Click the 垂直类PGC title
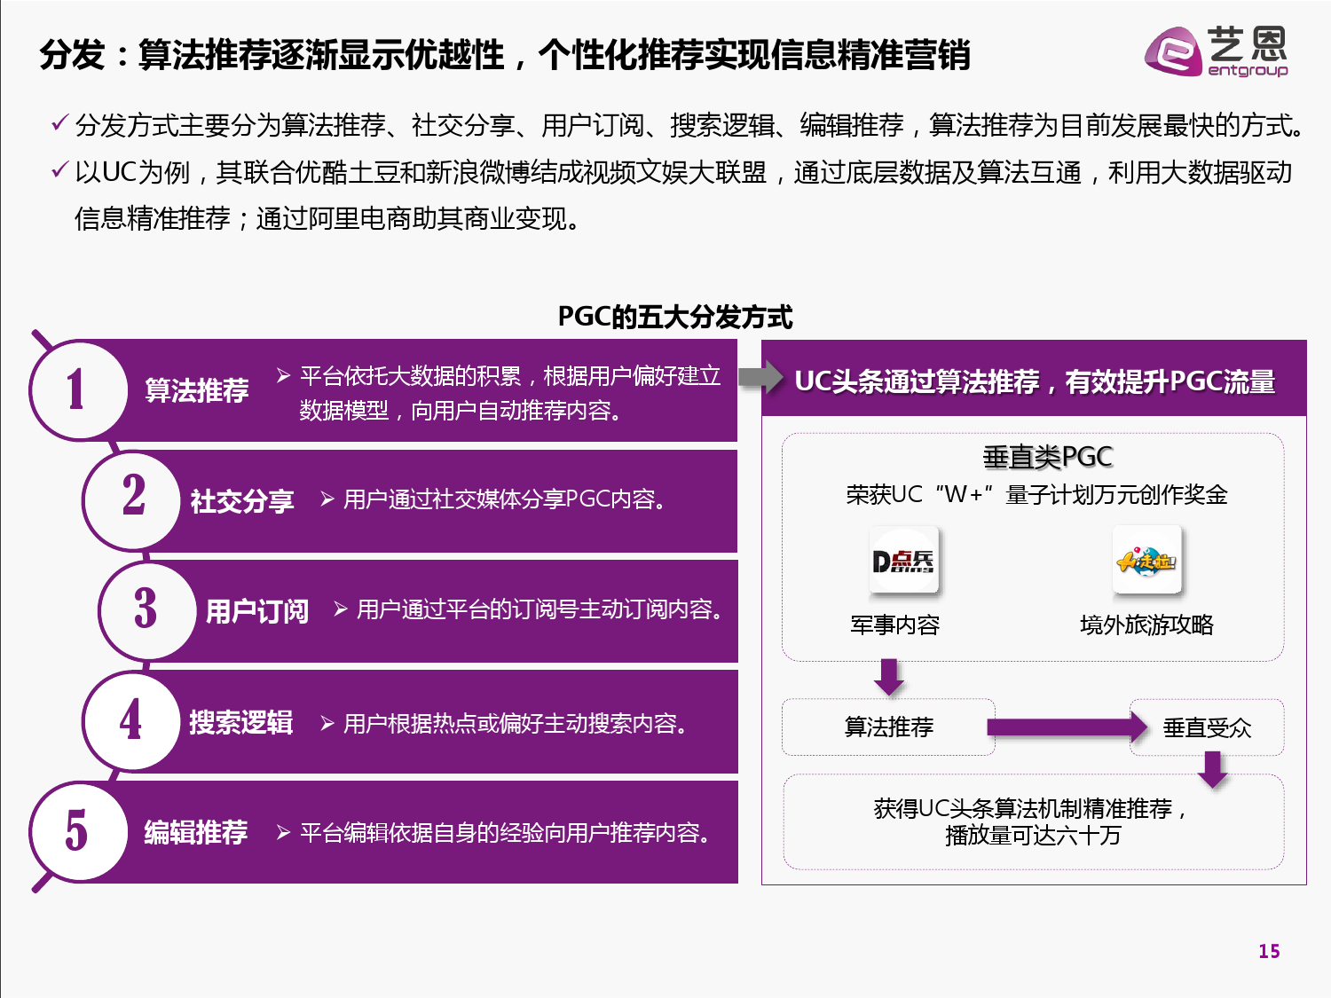 click(1048, 457)
